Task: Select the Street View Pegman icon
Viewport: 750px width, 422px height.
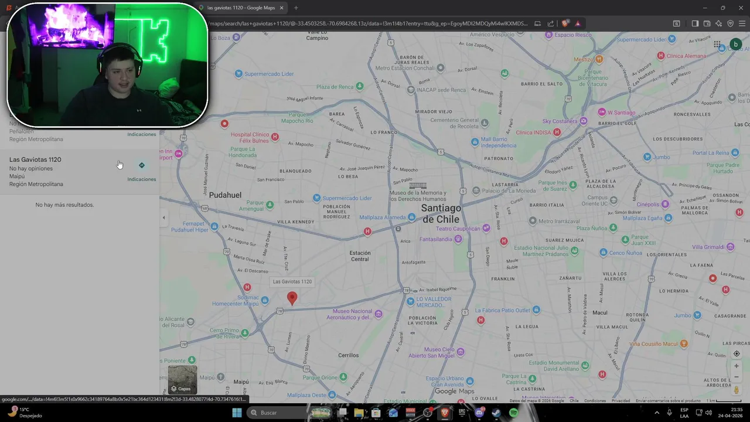Action: (x=737, y=390)
